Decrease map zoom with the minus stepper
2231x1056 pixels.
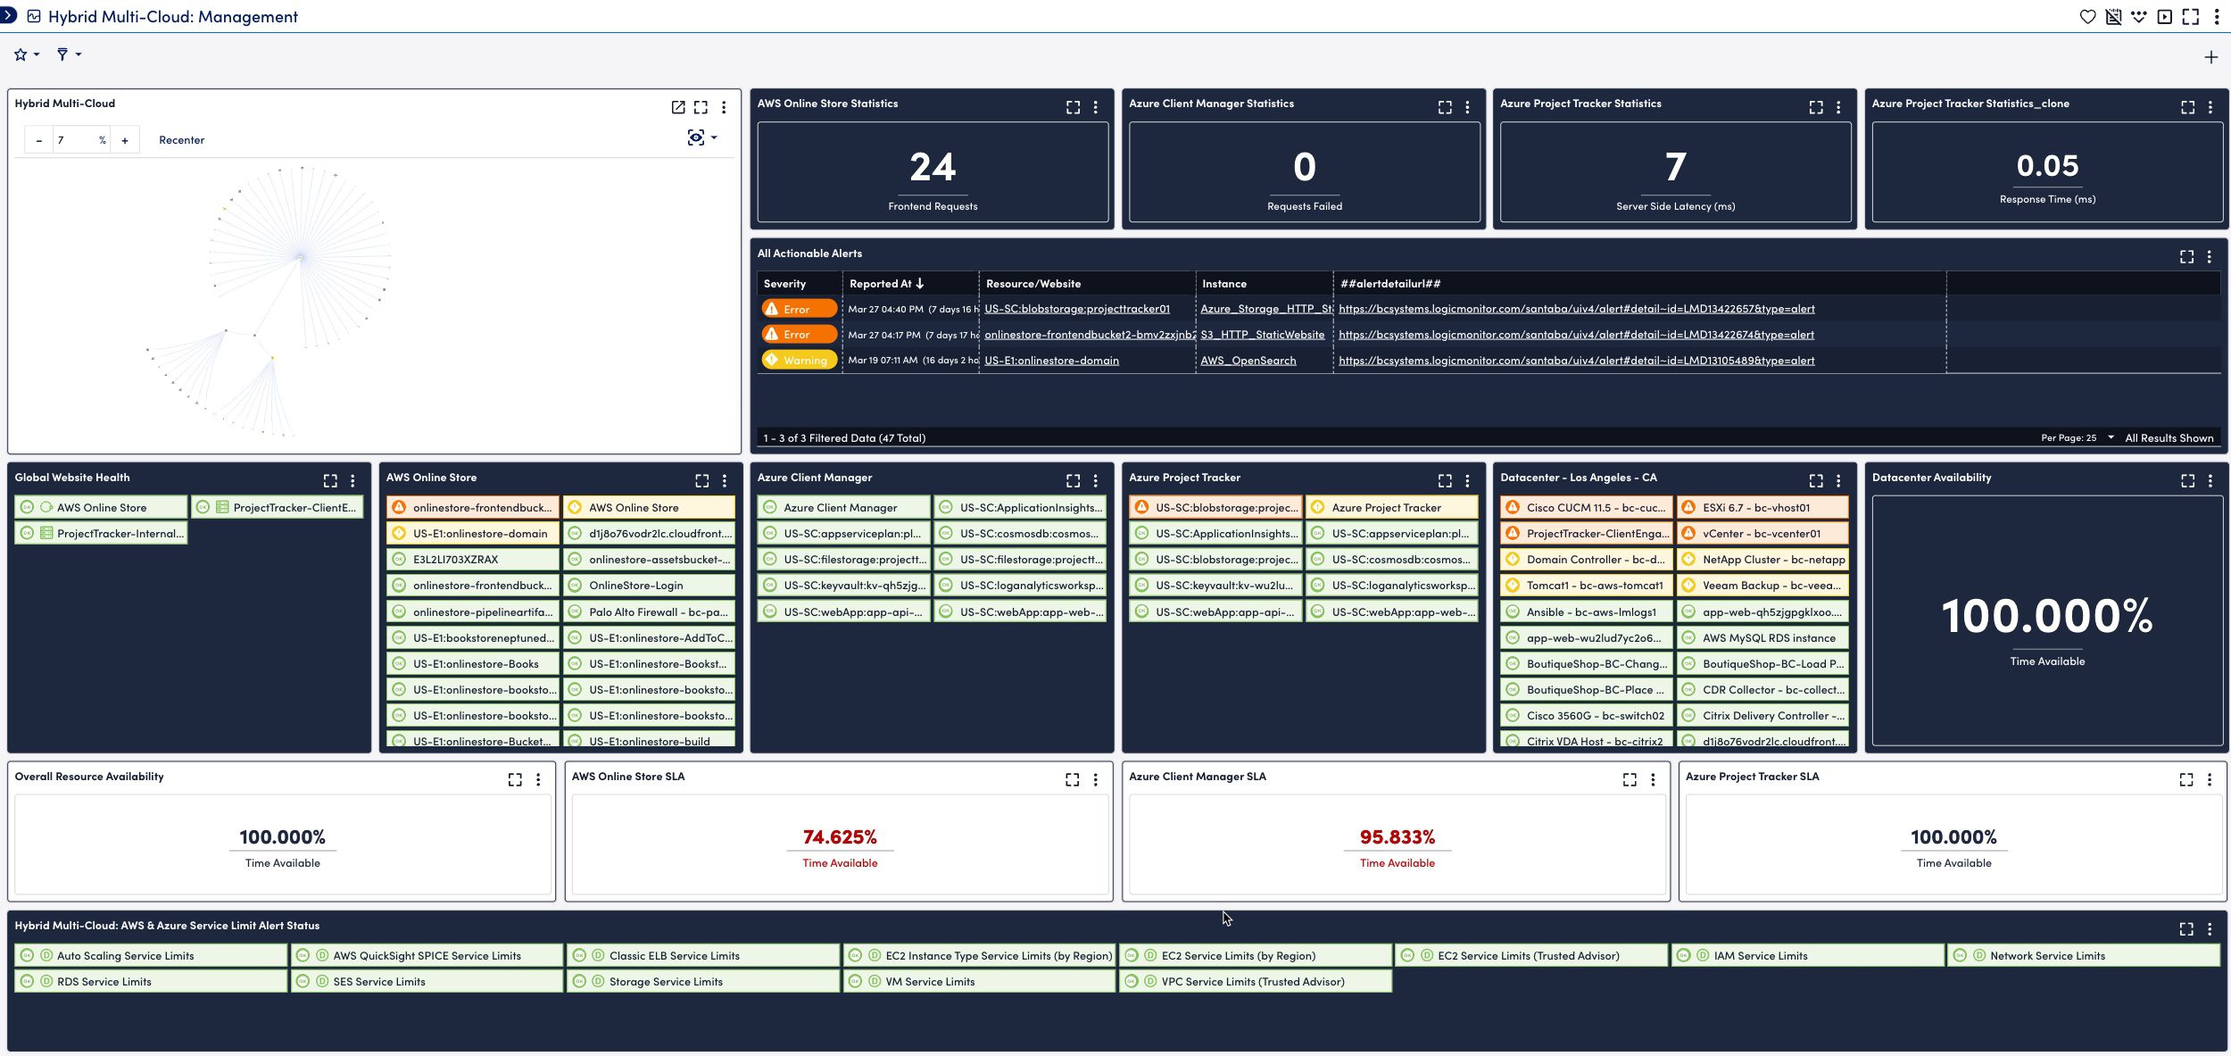[38, 139]
